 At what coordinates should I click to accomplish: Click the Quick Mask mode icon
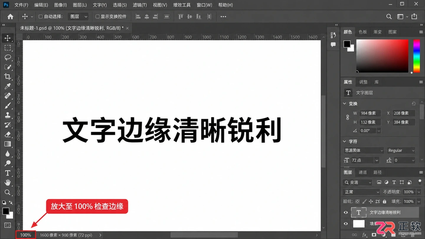pos(8,225)
